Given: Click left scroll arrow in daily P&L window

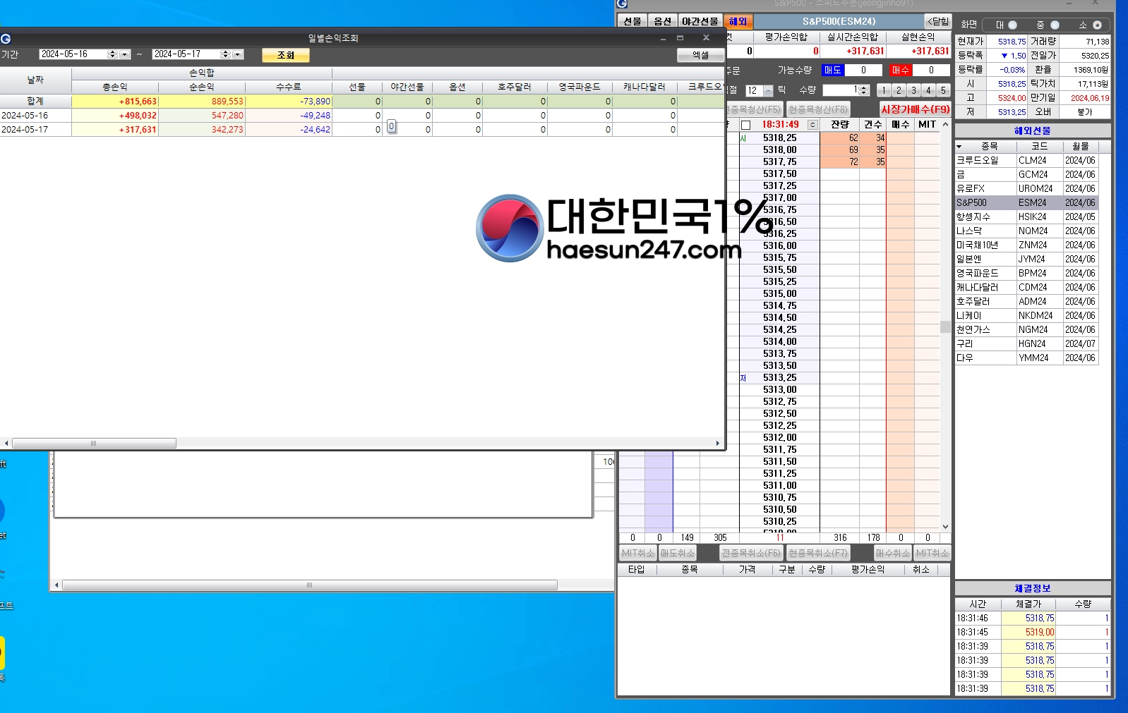Looking at the screenshot, I should 6,444.
